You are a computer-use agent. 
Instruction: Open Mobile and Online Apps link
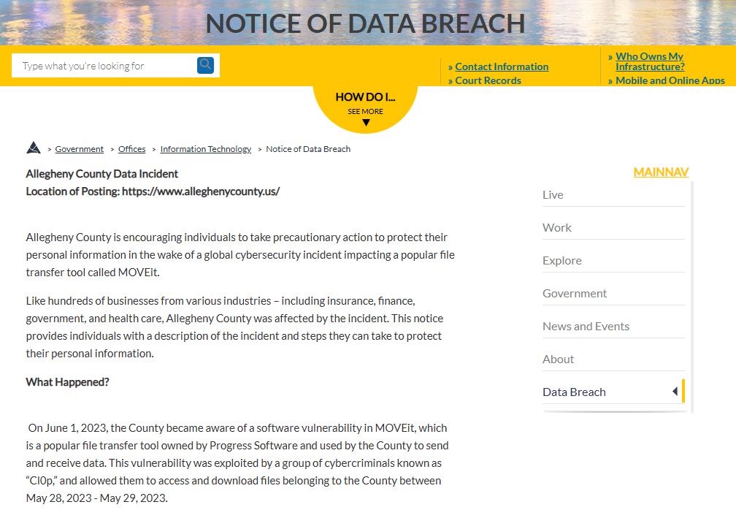(670, 80)
